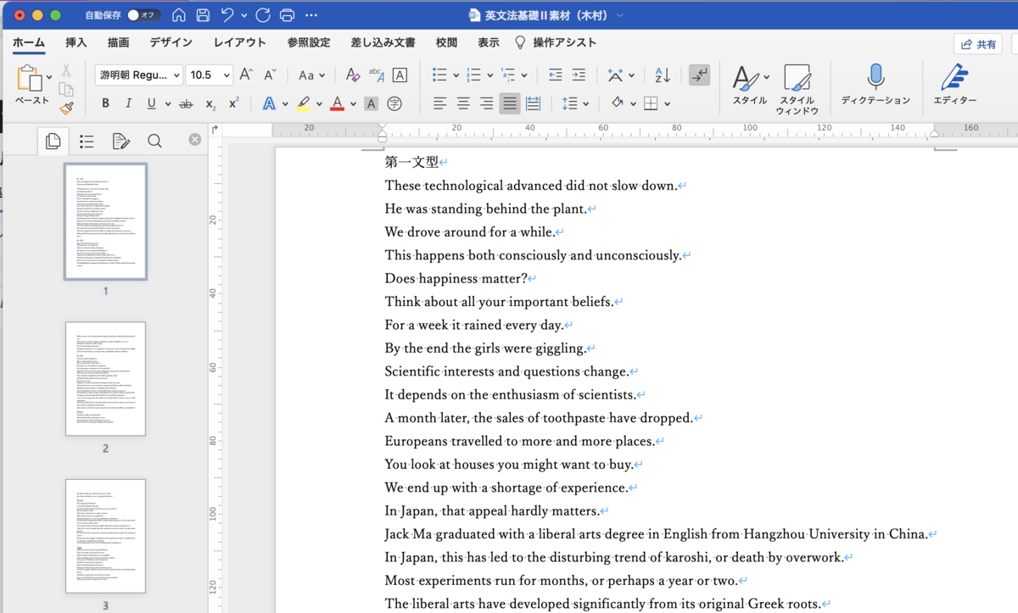The image size is (1018, 613).
Task: Open search magnifier in sidebar
Action: click(x=154, y=141)
